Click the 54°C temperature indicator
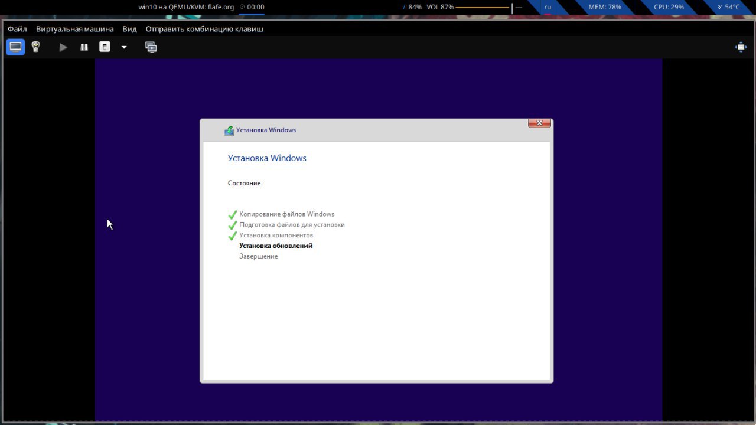This screenshot has height=425, width=756. [729, 7]
